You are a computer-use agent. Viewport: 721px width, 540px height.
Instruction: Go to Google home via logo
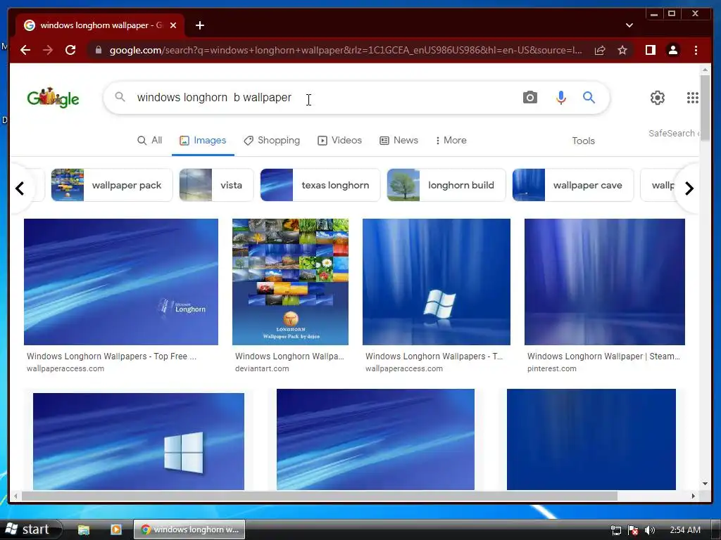point(53,97)
